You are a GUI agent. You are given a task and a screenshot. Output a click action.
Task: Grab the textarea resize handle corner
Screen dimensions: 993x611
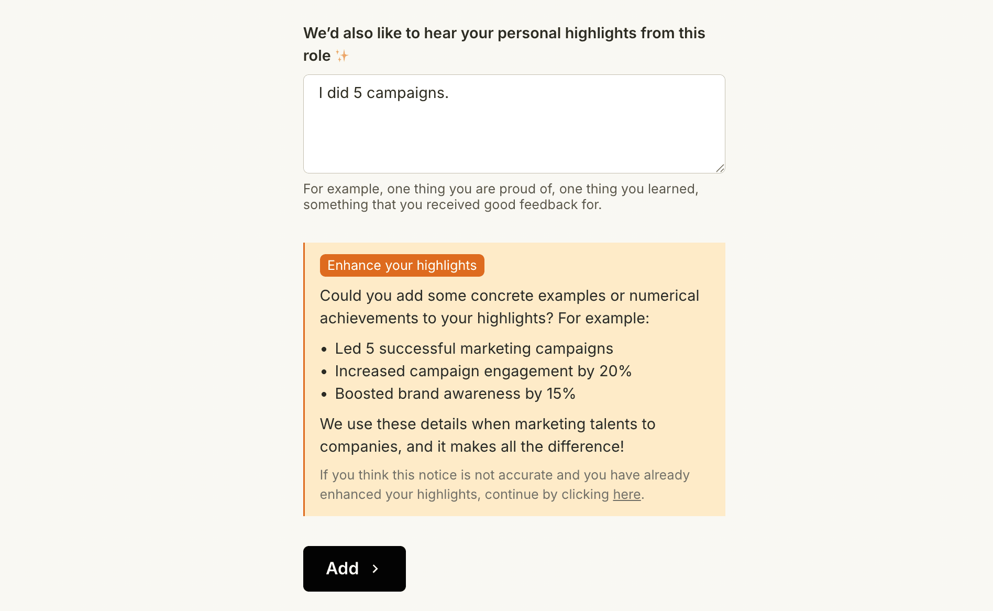tap(720, 168)
